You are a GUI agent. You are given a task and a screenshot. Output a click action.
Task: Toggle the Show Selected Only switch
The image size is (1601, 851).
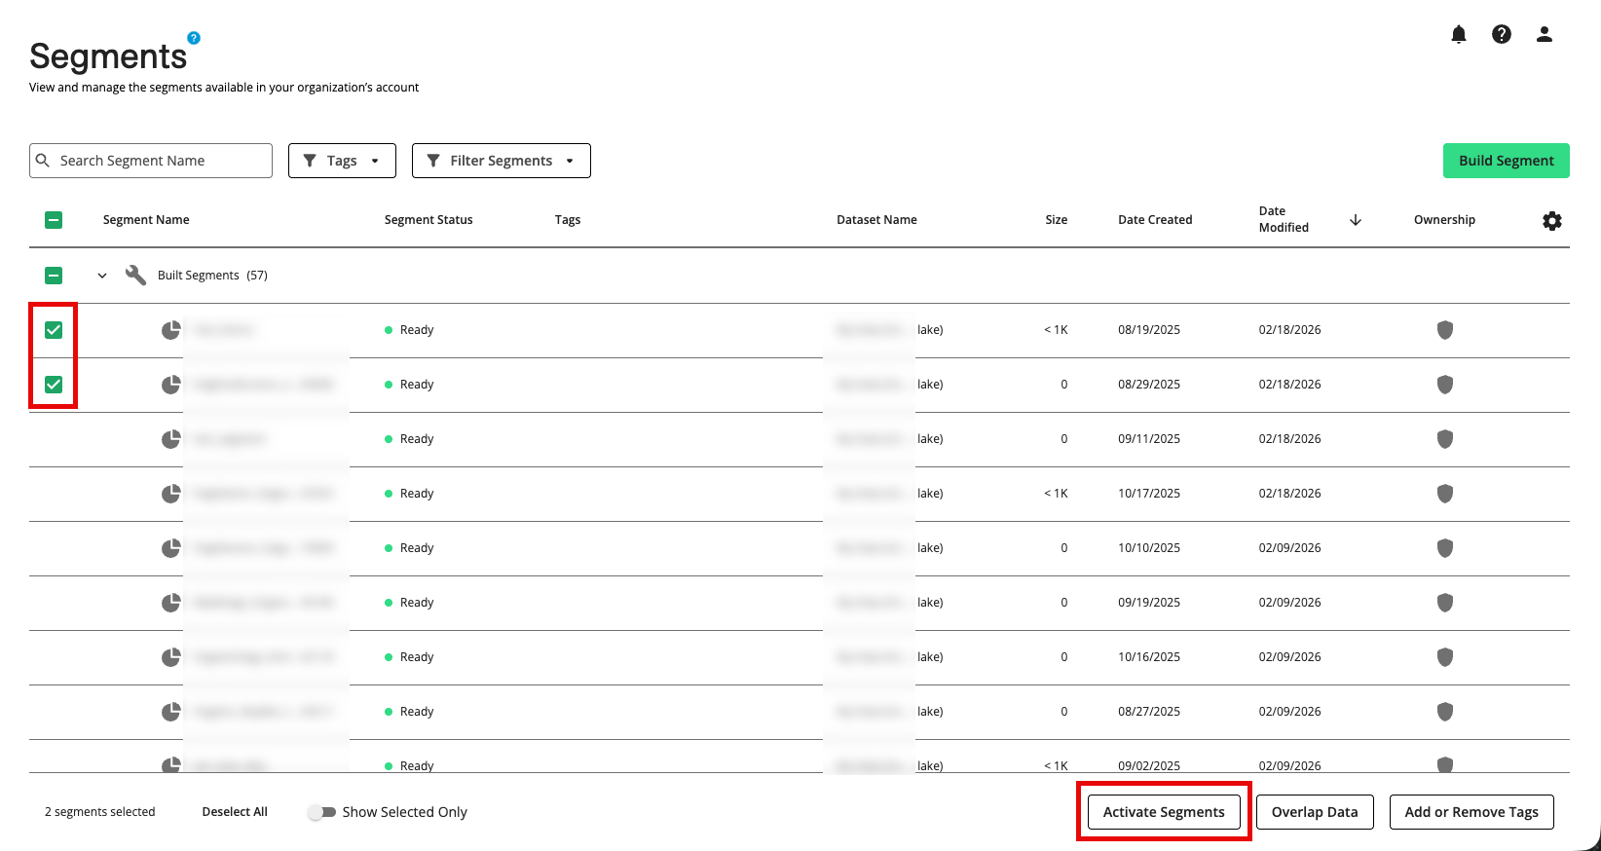pyautogui.click(x=321, y=812)
